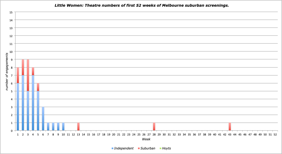
Task: Select the red segment of the week 2 bar
Action: pyautogui.click(x=23, y=67)
